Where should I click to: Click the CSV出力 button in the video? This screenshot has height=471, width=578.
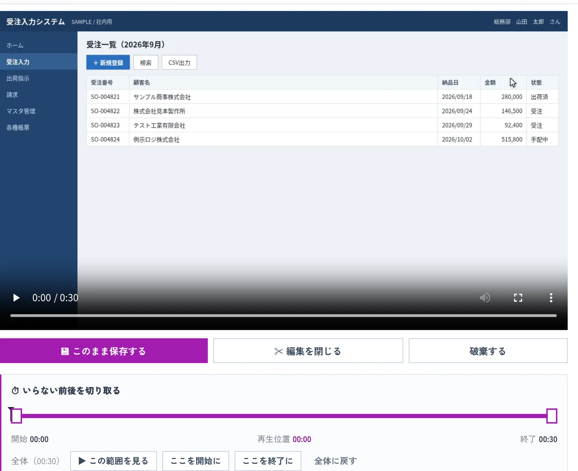179,63
